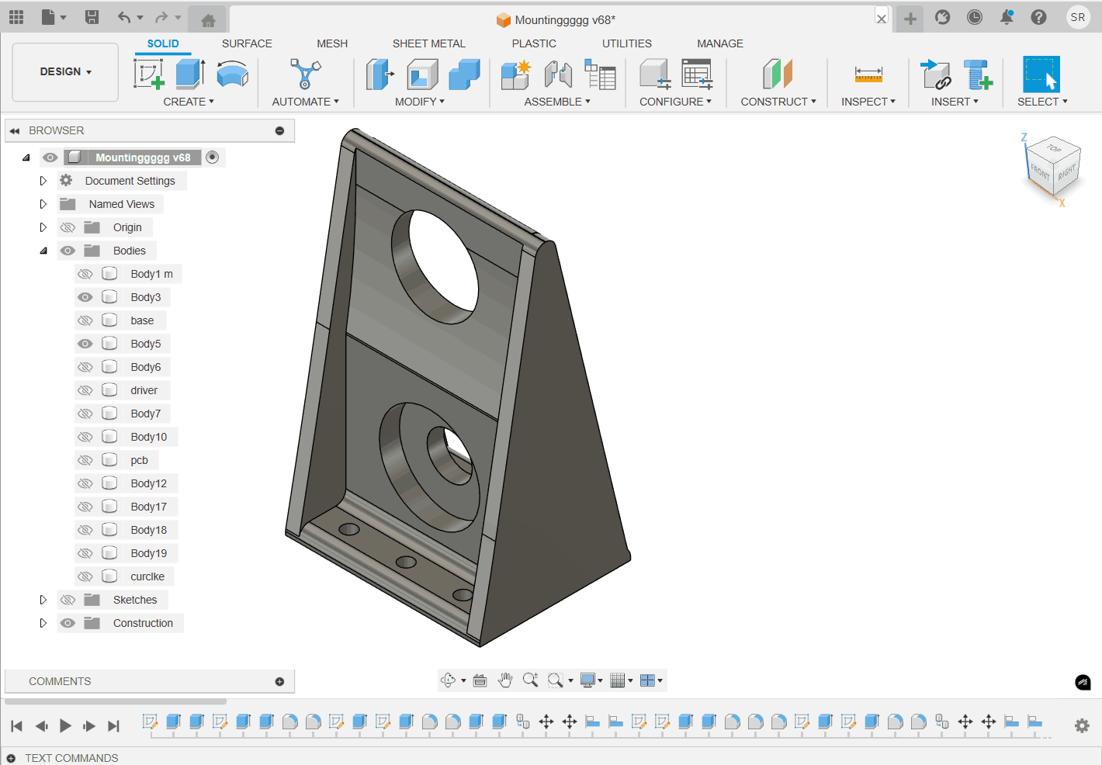Select the Shell tool icon
Screen dimensions: 1102x765
422,74
